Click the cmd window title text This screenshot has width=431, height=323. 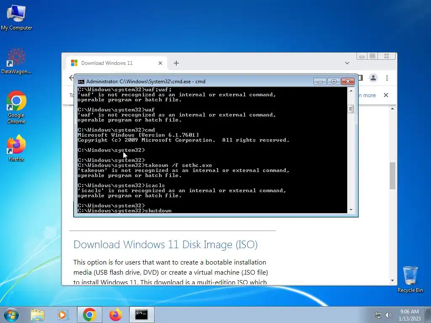coord(146,82)
